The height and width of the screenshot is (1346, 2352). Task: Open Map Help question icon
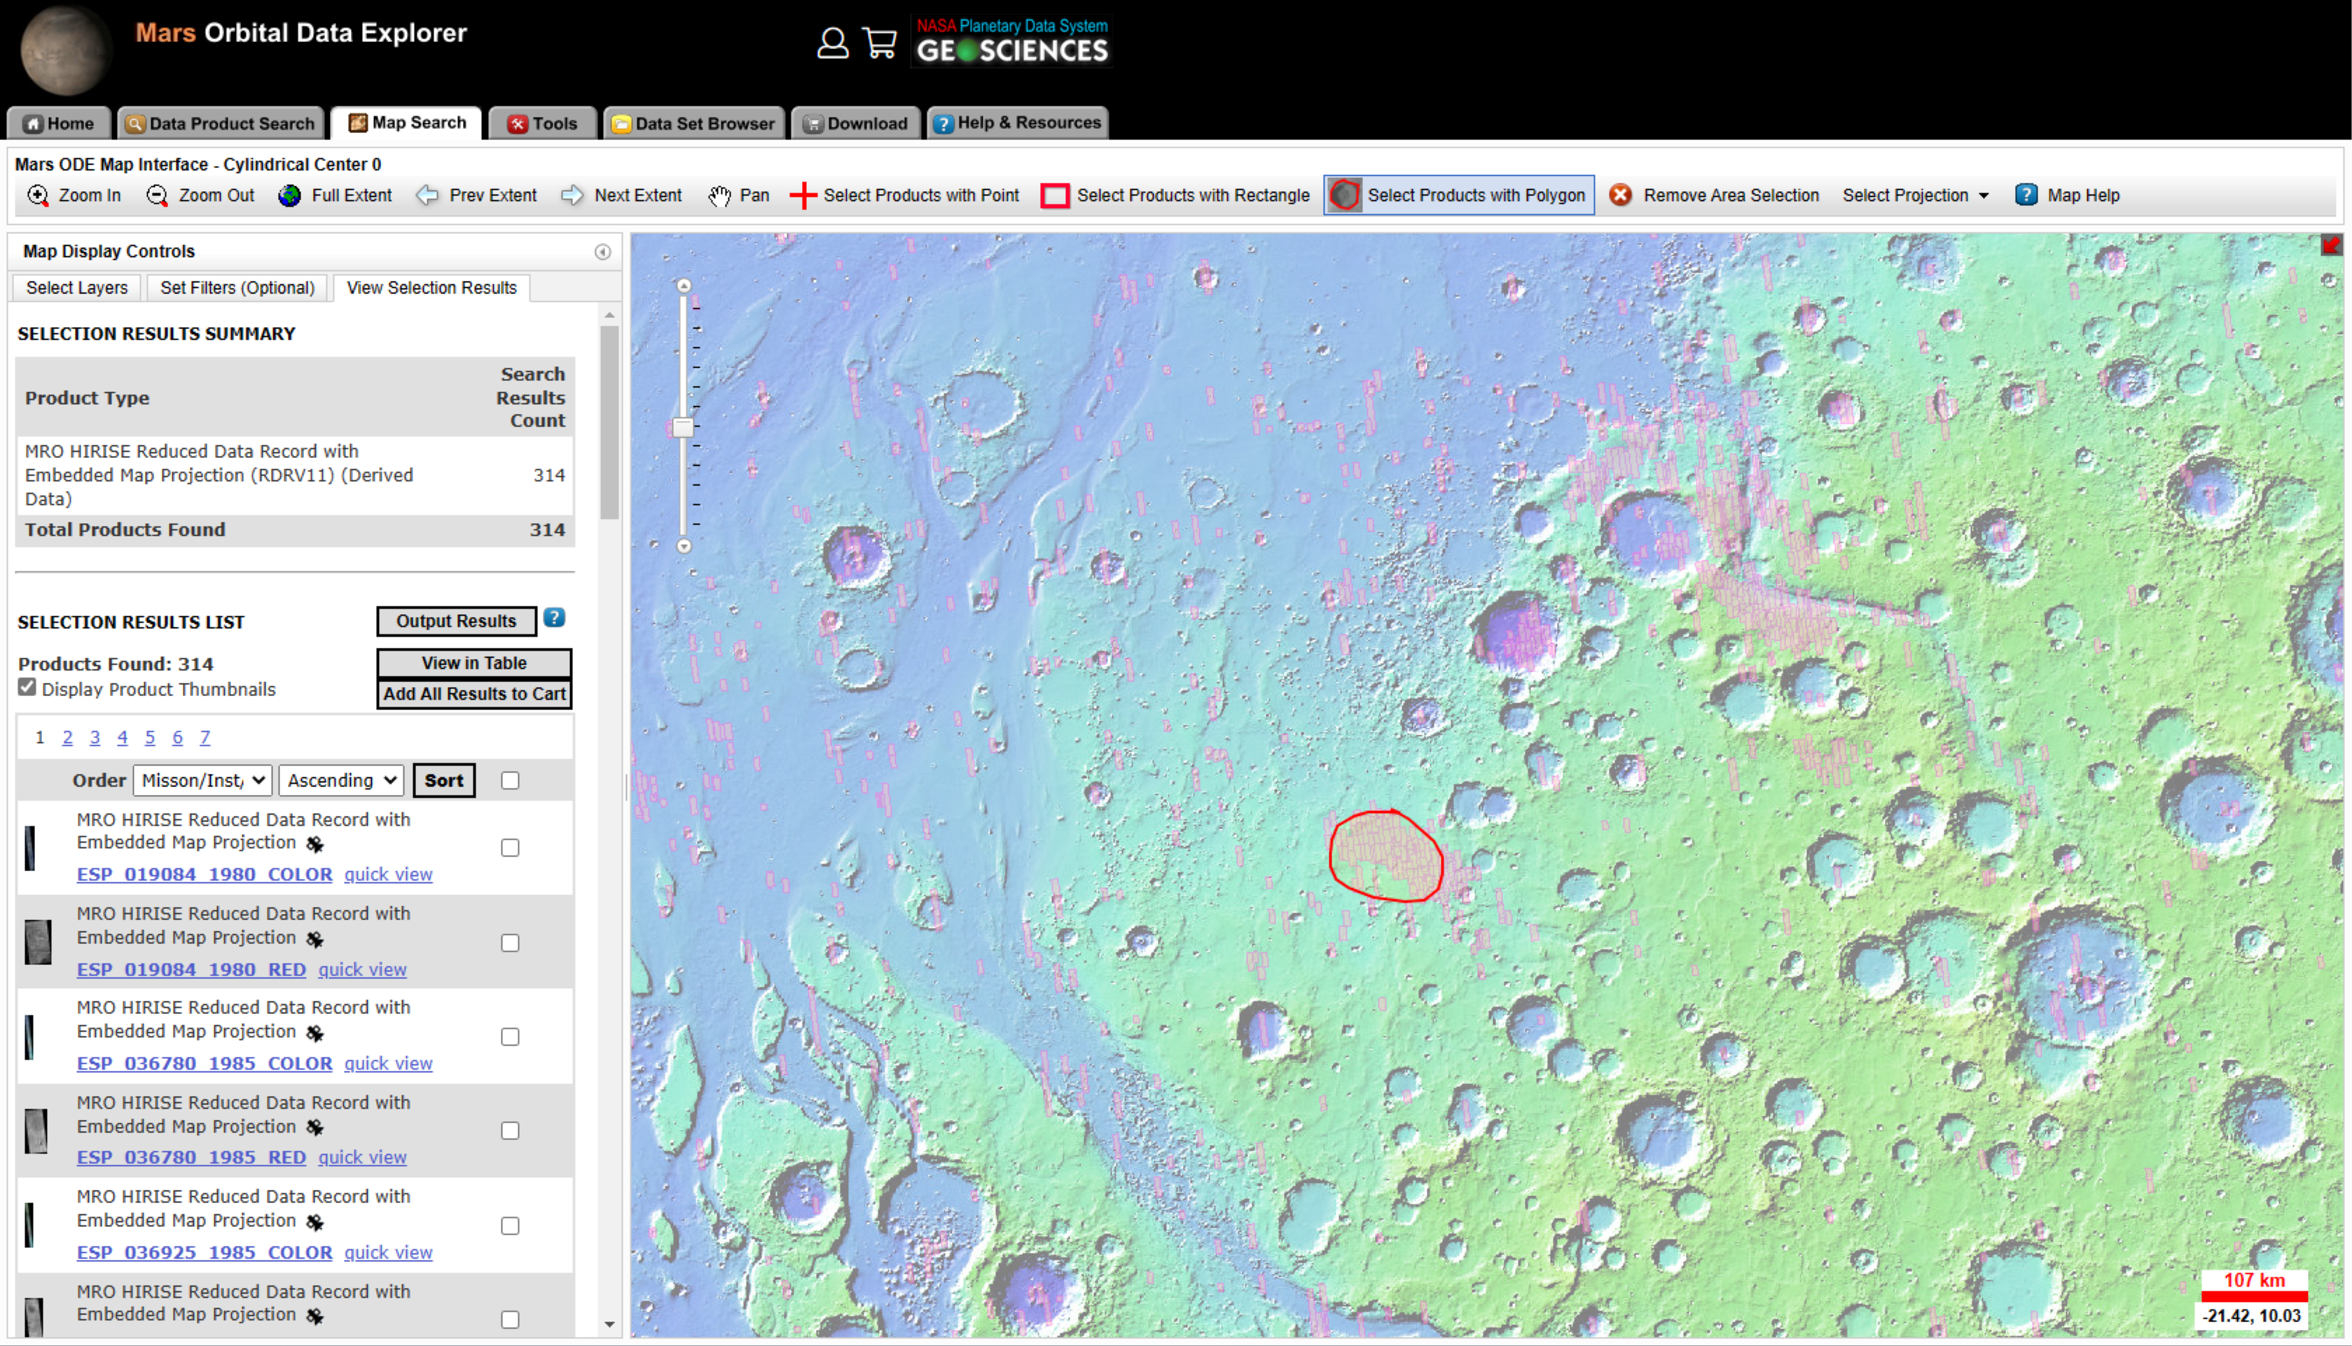2025,195
